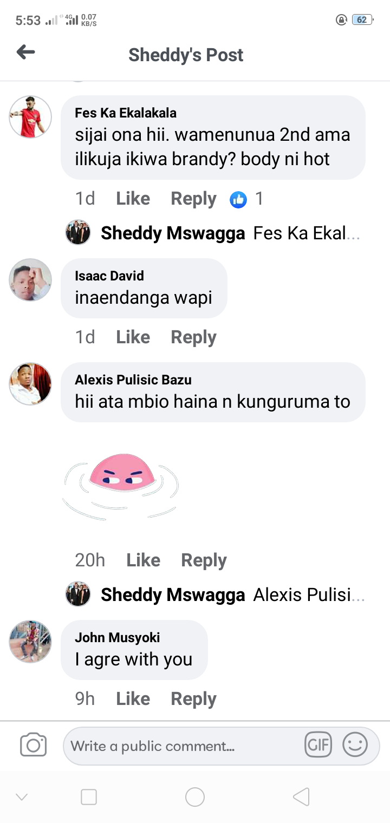Like Alexis Pulisic Bazu's comment
This screenshot has height=823, width=390.
[143, 560]
